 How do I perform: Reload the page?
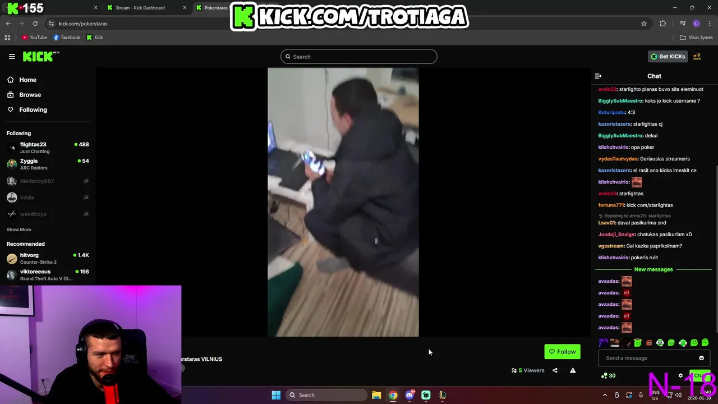[x=35, y=24]
